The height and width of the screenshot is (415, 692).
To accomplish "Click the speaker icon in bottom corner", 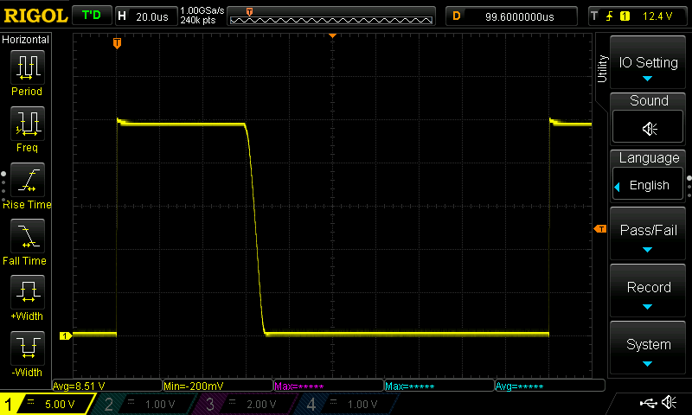I will [669, 403].
